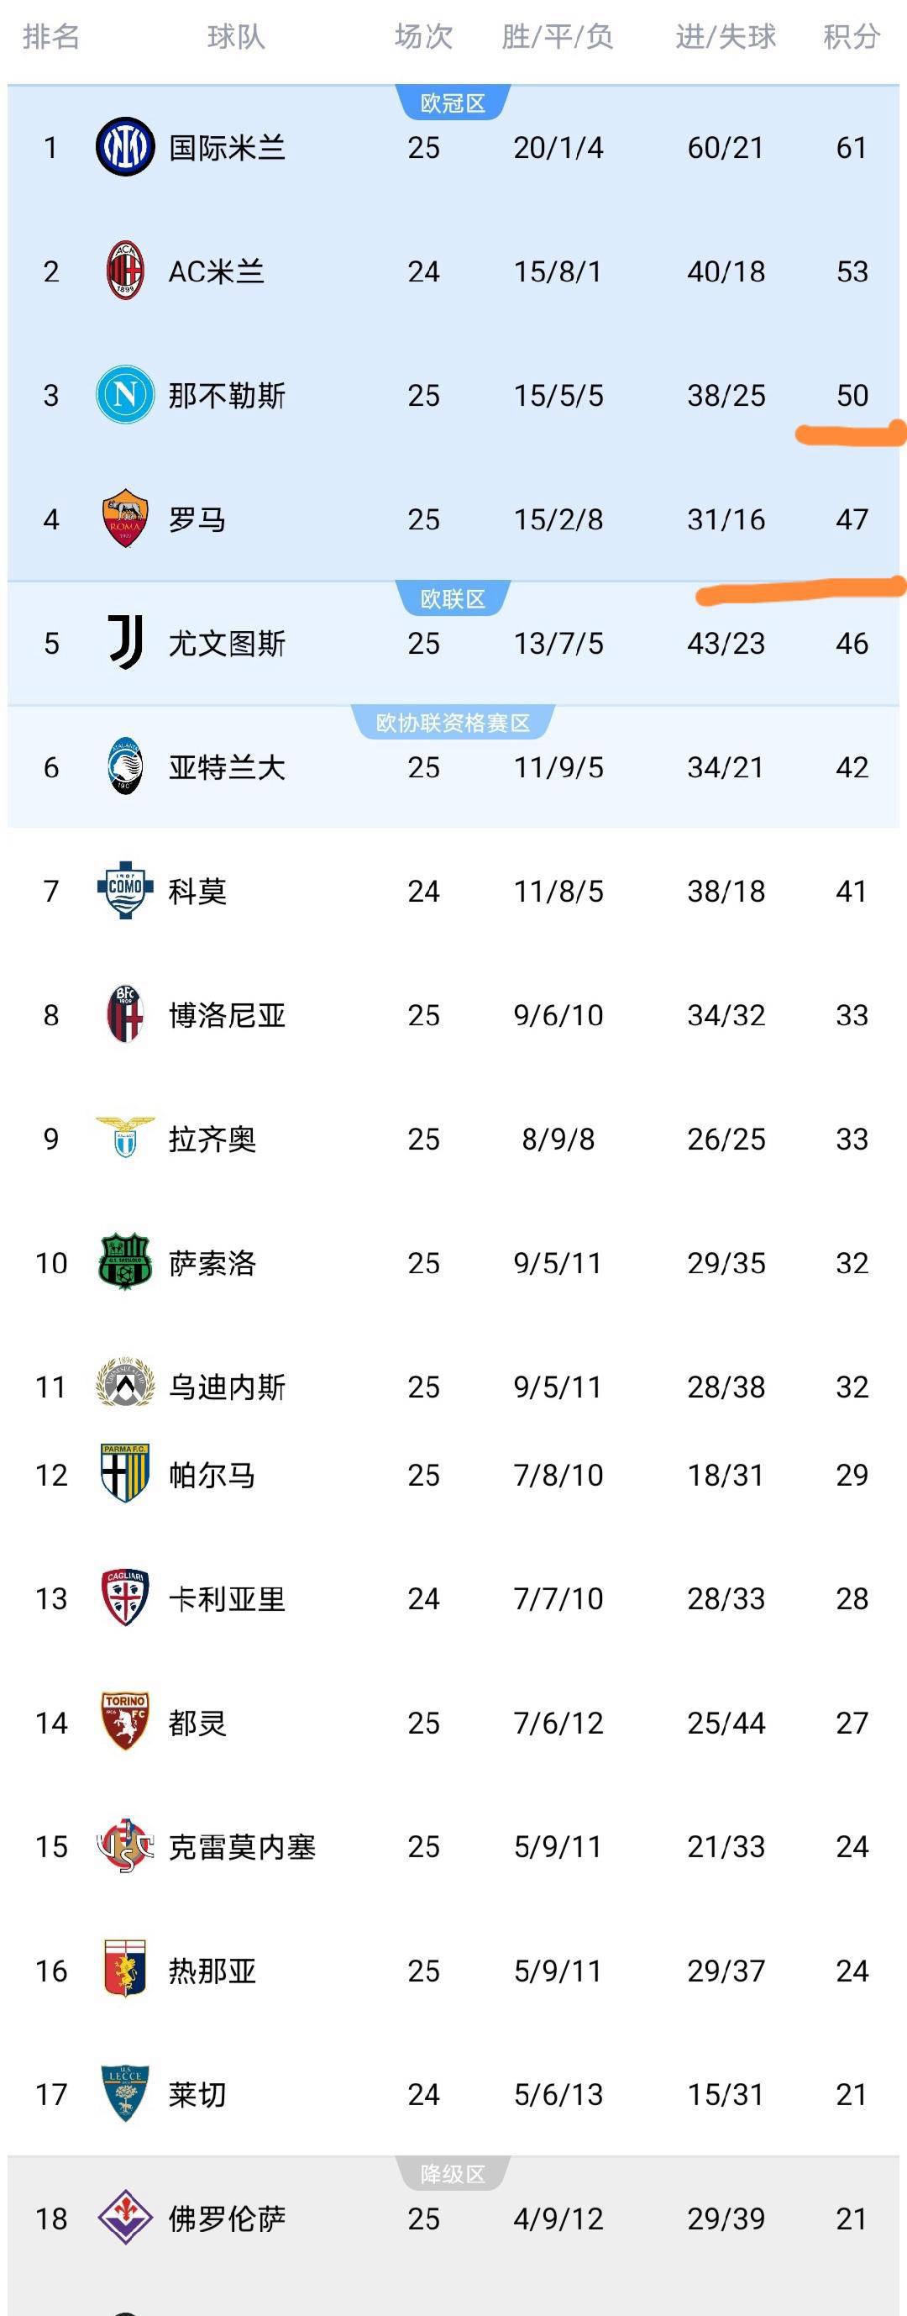The width and height of the screenshot is (907, 2316).
Task: Select the 欧协联资格赛区 label
Action: pos(453,723)
